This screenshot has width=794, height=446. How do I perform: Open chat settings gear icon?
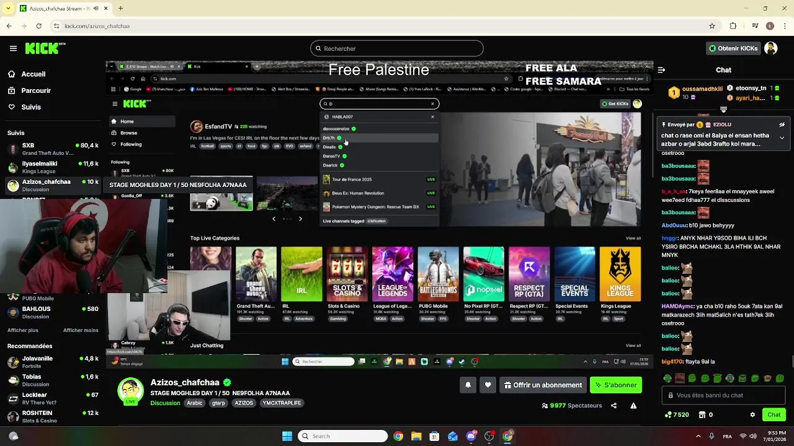pos(752,414)
